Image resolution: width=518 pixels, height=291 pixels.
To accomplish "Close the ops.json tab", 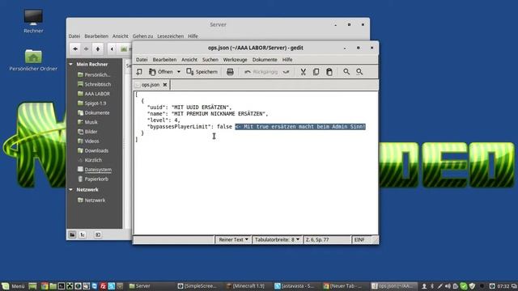I will coord(165,85).
